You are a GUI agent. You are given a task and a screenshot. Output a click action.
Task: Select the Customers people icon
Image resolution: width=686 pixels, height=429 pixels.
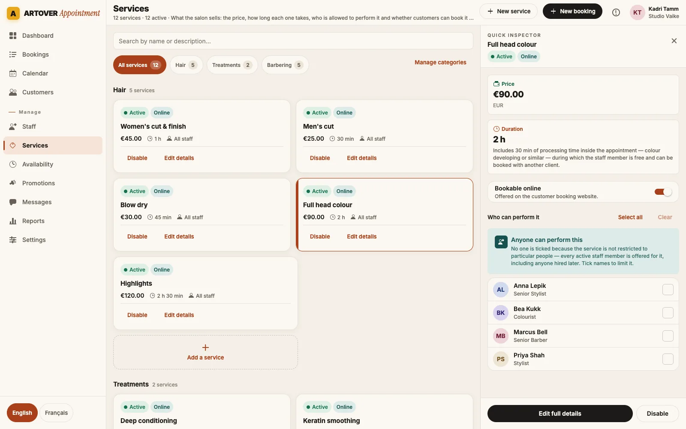tap(13, 92)
